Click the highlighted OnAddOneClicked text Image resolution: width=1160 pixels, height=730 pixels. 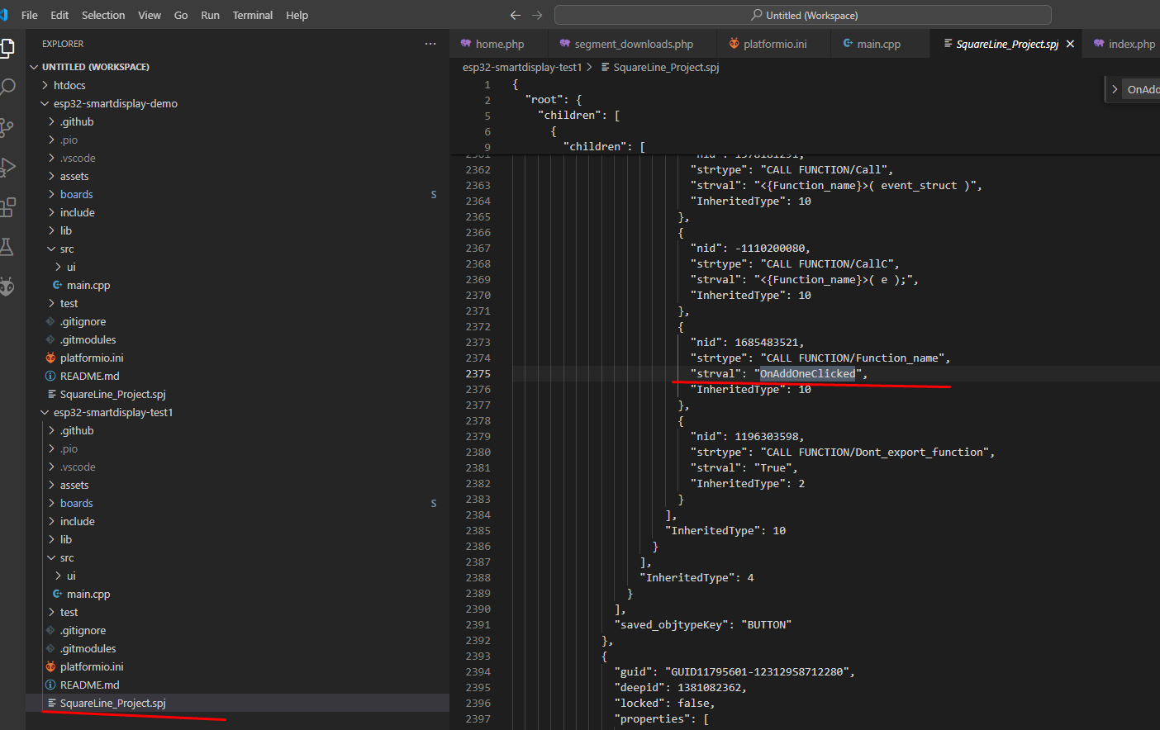[x=807, y=373]
